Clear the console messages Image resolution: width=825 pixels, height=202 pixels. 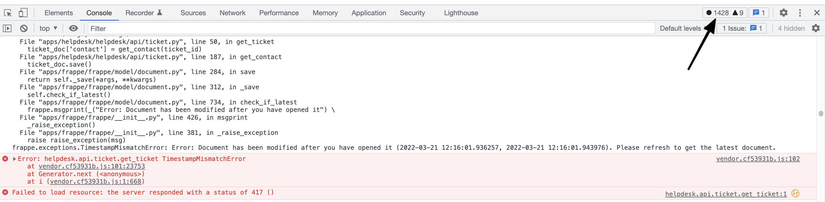24,28
